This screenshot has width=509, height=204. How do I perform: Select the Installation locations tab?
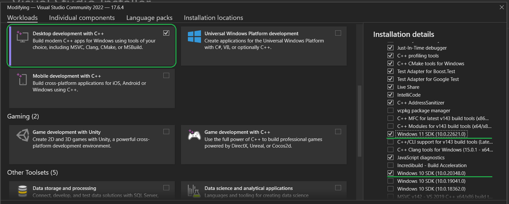click(x=213, y=18)
